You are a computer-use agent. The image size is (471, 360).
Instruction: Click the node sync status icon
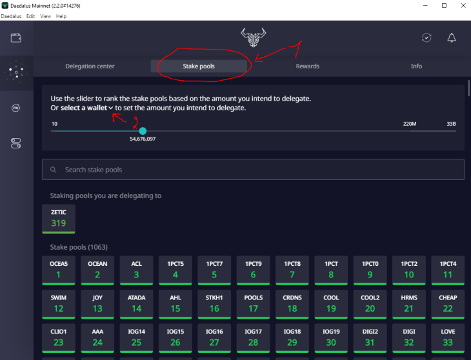click(x=426, y=38)
